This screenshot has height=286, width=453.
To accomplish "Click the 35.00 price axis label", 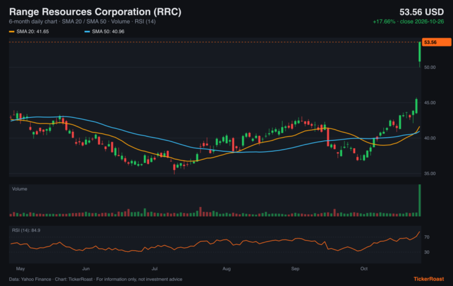I will 429,174.
